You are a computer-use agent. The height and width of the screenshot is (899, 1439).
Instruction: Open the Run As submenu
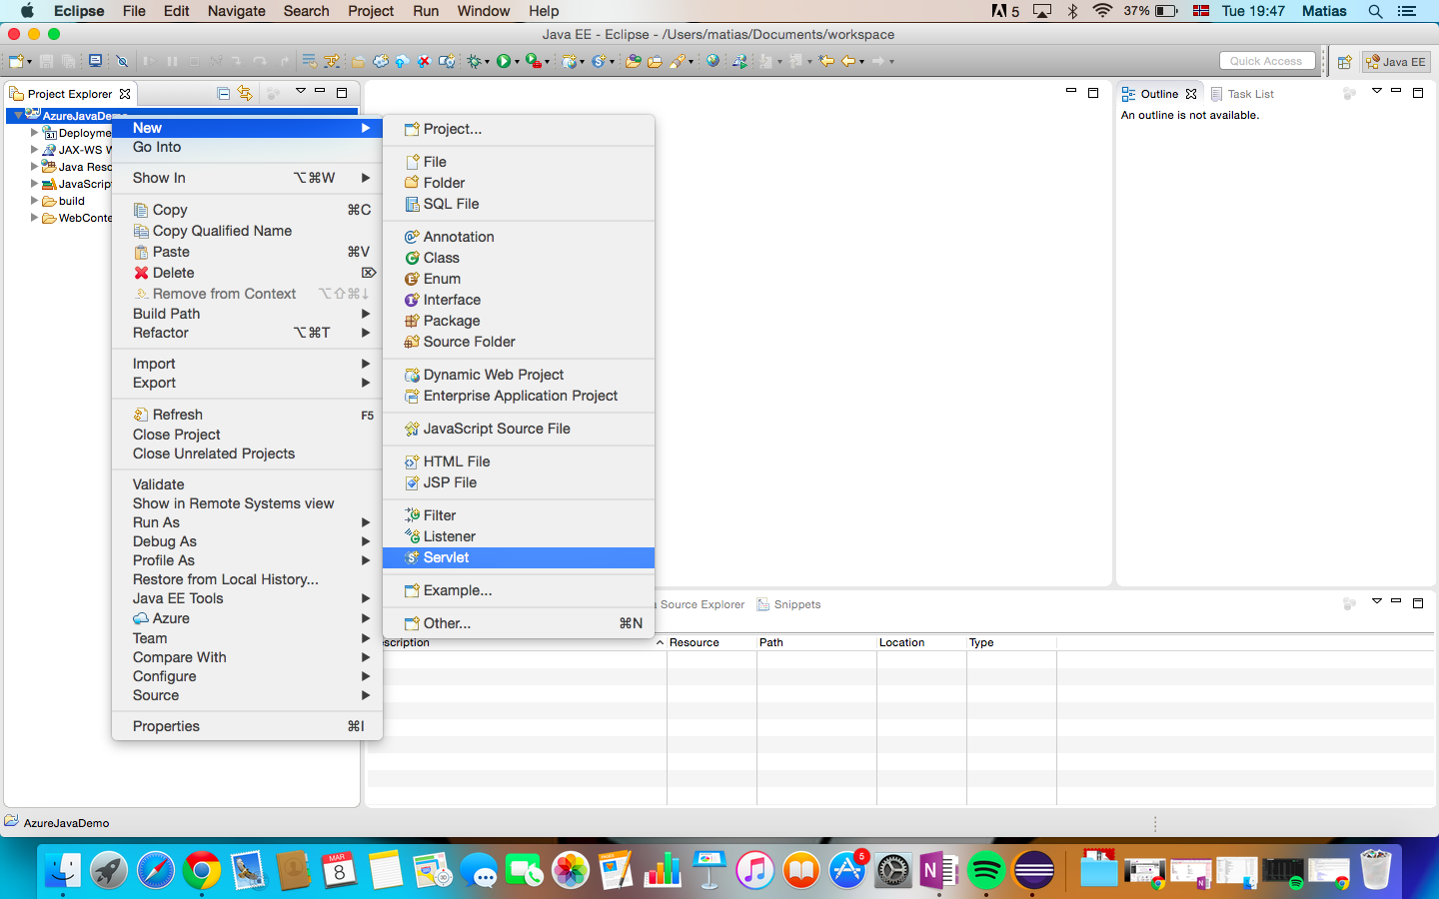click(247, 522)
